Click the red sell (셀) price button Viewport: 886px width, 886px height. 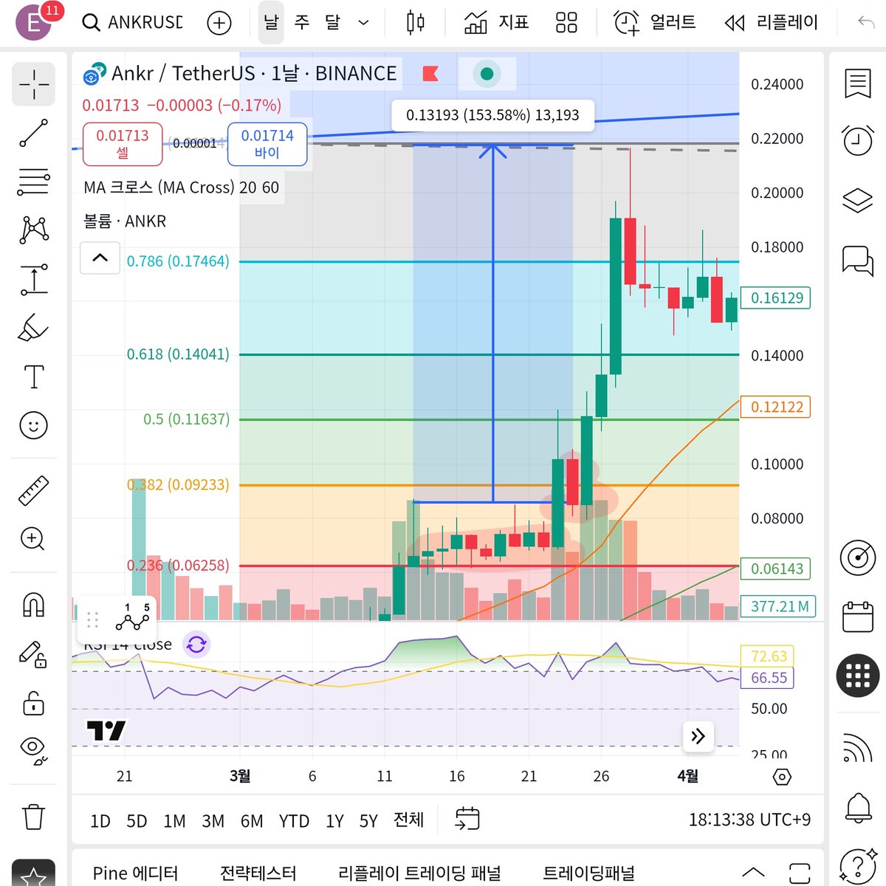click(x=123, y=144)
